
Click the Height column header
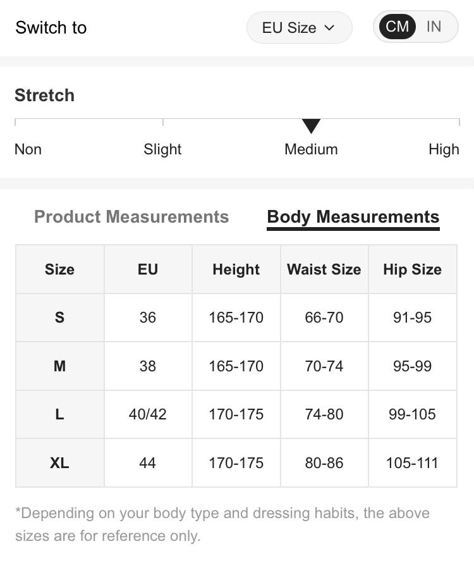(236, 269)
